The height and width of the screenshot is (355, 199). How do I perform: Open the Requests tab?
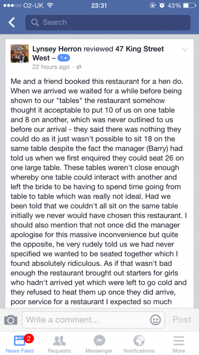pyautogui.click(x=59, y=344)
